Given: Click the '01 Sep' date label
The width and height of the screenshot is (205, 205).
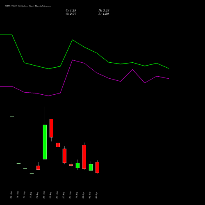Looking at the screenshot, I should [x=83, y=195].
